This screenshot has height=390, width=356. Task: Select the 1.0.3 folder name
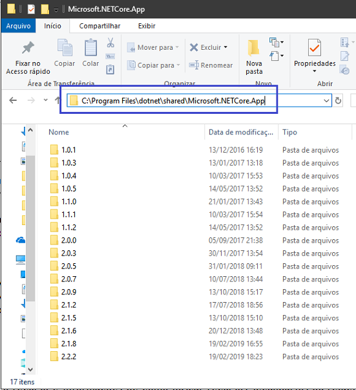(x=69, y=163)
